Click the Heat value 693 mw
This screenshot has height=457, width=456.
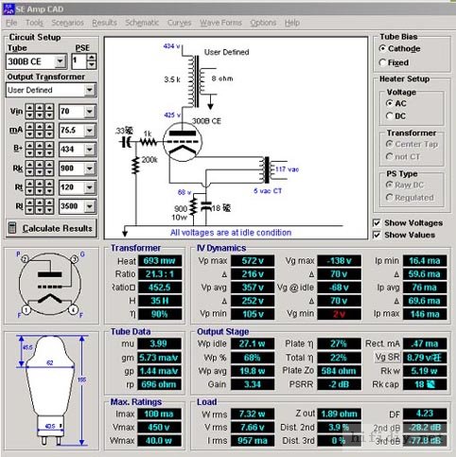coord(160,261)
